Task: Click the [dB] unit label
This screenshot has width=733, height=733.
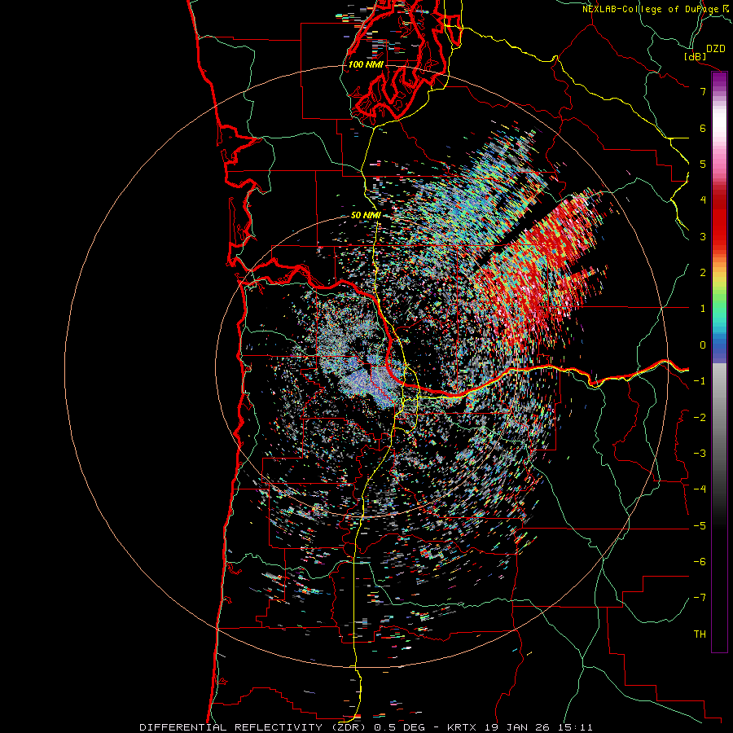Action: click(x=695, y=56)
